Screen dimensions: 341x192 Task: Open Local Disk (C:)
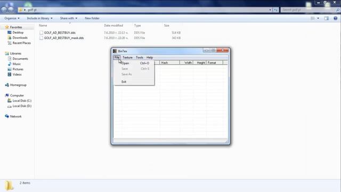[x=22, y=101]
